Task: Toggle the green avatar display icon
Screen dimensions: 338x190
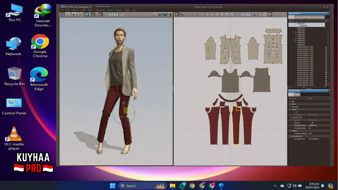Action: 93,14
